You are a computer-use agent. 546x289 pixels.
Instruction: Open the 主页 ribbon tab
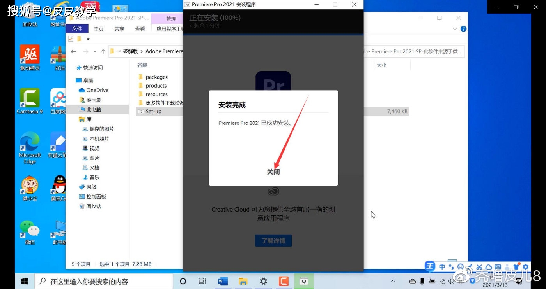(99, 29)
